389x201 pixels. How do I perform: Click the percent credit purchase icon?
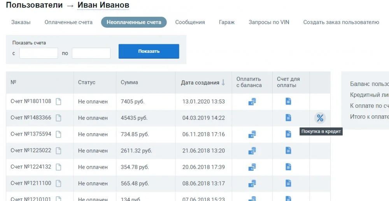click(x=320, y=118)
